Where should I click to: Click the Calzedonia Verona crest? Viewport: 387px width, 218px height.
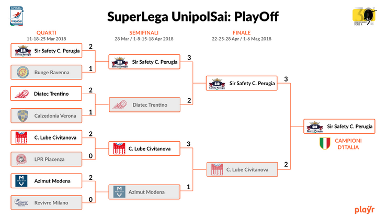click(22, 116)
